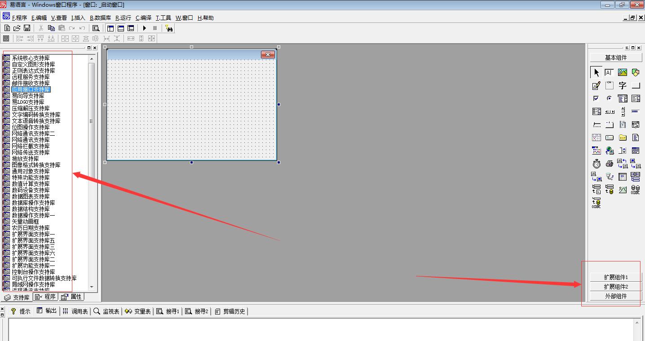Open the I.插入 menu
The image size is (645, 341).
coord(78,18)
